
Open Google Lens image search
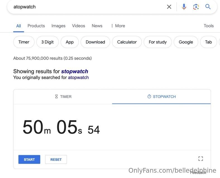196,7
